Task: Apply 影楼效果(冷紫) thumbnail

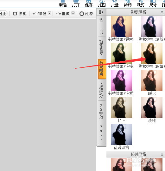Action: pyautogui.click(x=121, y=80)
